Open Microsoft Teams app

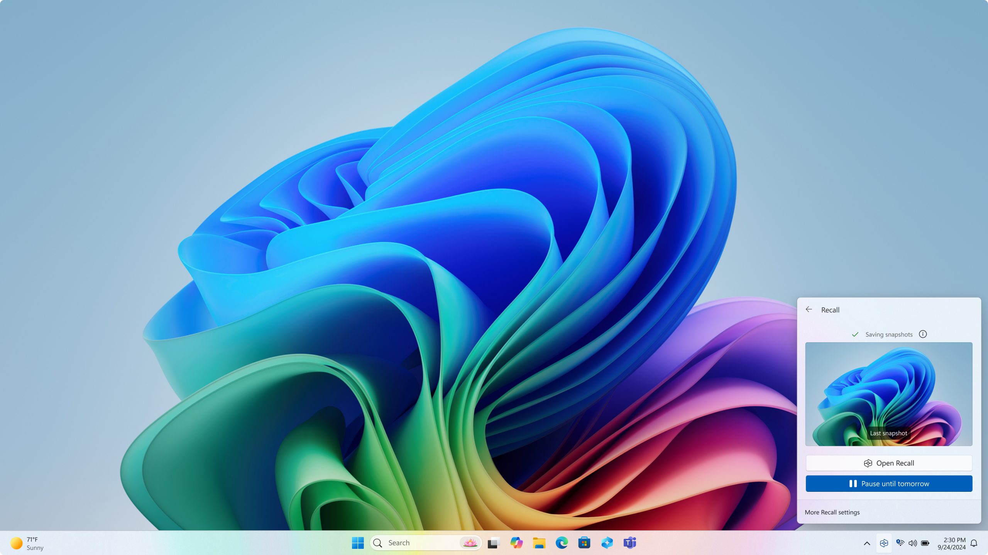630,542
